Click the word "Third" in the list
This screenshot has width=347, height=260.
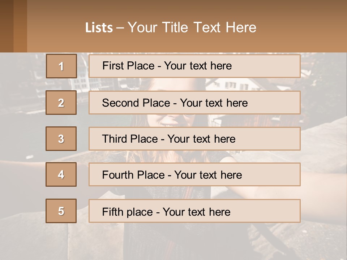[x=115, y=139]
